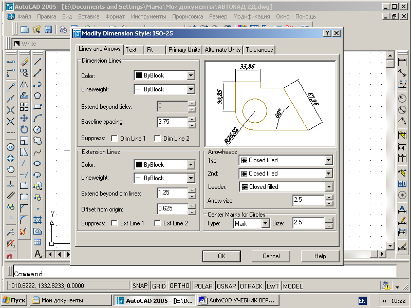Select the Polygon draw tool
The height and width of the screenshot is (308, 411).
[x=38, y=95]
